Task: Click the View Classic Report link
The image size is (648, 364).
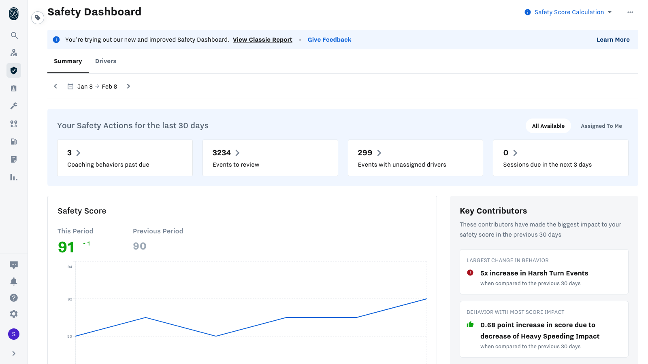Action: (x=262, y=39)
